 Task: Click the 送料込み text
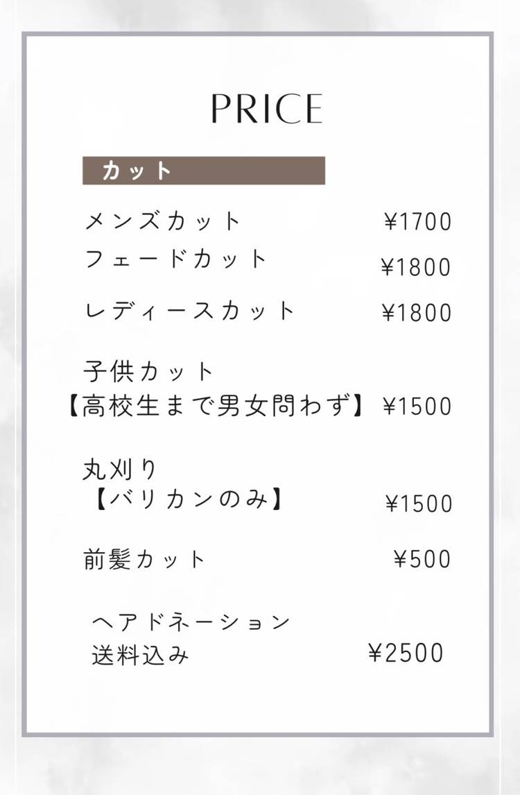pos(140,656)
